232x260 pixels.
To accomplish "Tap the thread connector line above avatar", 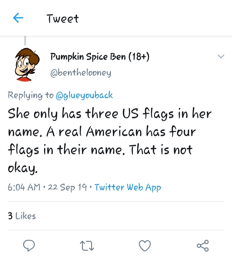I will tap(25, 41).
